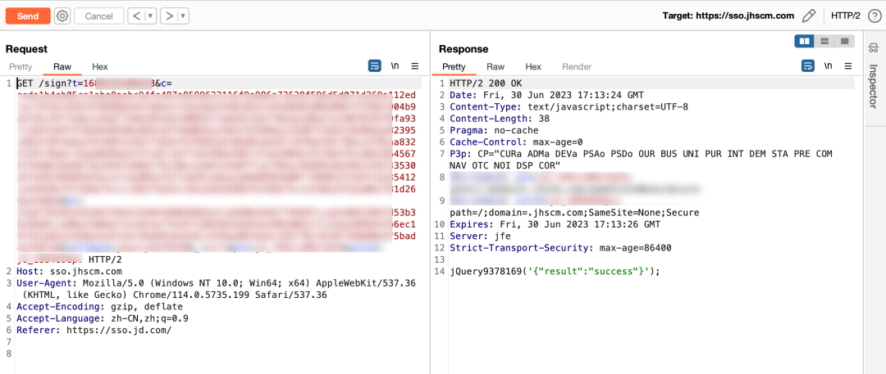Toggle line wrap icon in Response panel
This screenshot has height=374, width=886.
(807, 66)
